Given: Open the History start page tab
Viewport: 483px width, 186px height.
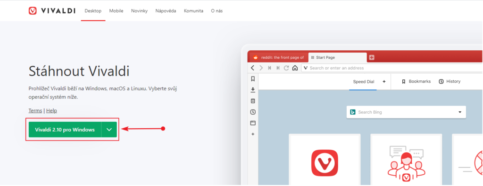Looking at the screenshot, I should [450, 81].
